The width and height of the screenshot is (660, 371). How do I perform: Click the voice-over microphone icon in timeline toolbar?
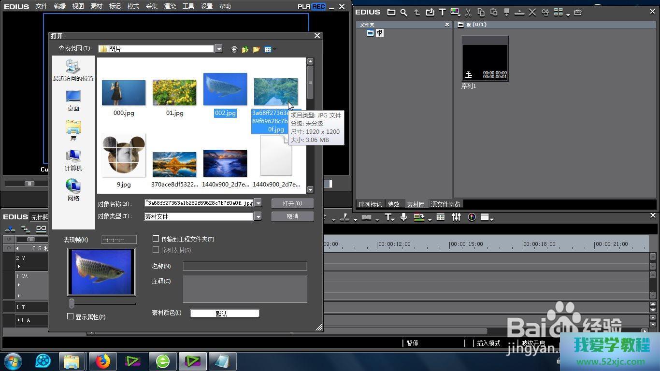(x=403, y=217)
